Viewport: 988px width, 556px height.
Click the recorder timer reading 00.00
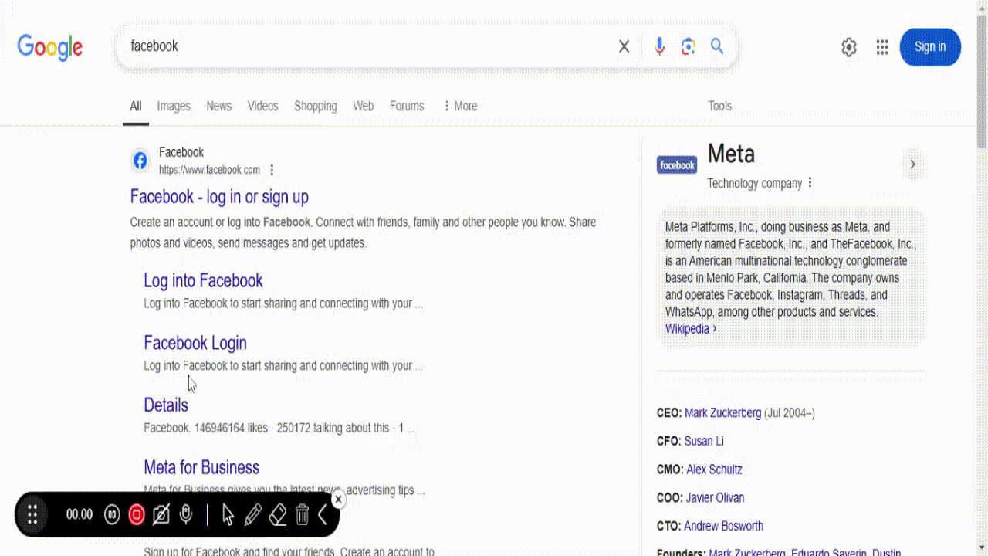79,514
